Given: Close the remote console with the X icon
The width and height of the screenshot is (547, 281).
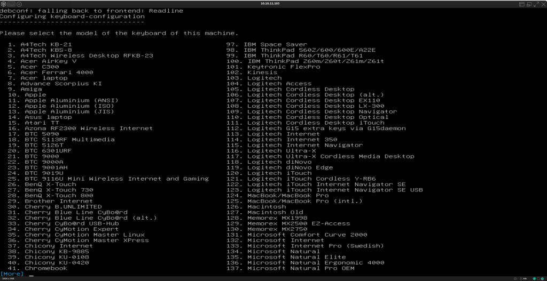Looking at the screenshot, I should 543,4.
